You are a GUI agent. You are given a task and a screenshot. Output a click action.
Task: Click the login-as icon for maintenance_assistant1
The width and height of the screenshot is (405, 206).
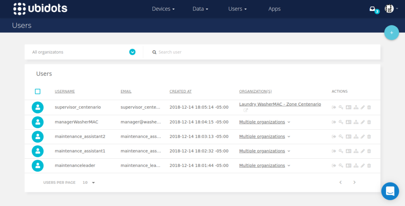[334, 151]
